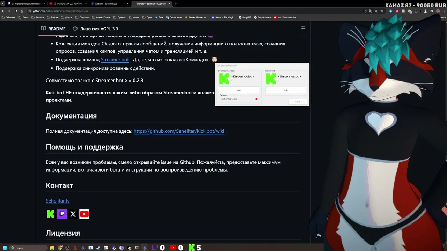Open the Аватар Купить bookmarks folder
447x251 pixels.
(101, 17)
